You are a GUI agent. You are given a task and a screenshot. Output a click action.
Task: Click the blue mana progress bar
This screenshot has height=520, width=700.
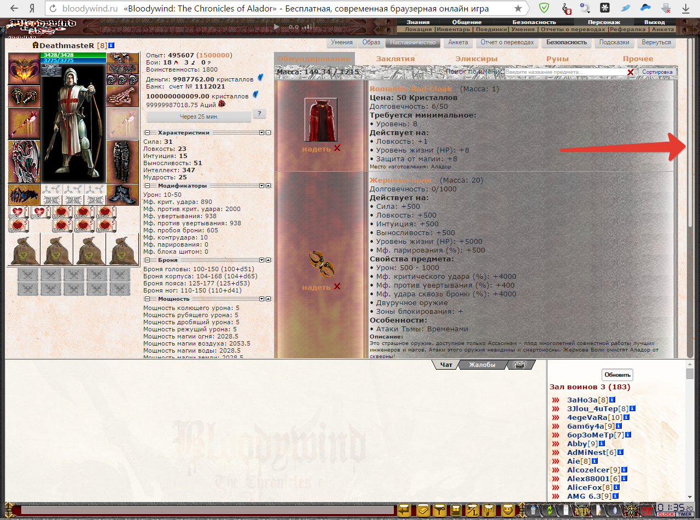pyautogui.click(x=73, y=60)
